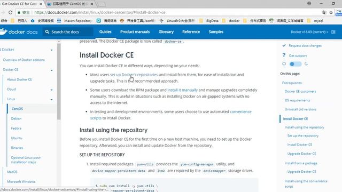342x192 pixels.
Task: Select Fedora in the sidebar
Action: point(16,128)
